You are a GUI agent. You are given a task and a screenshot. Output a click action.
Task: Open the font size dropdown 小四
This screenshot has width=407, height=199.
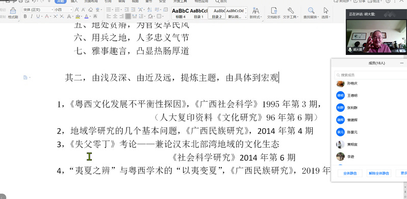click(x=63, y=10)
